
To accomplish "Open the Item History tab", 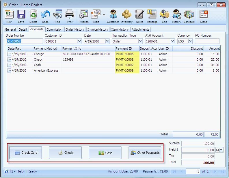I will click(x=120, y=29).
